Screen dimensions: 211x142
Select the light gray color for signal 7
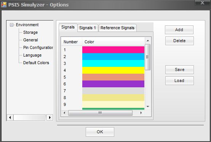[x=113, y=91]
